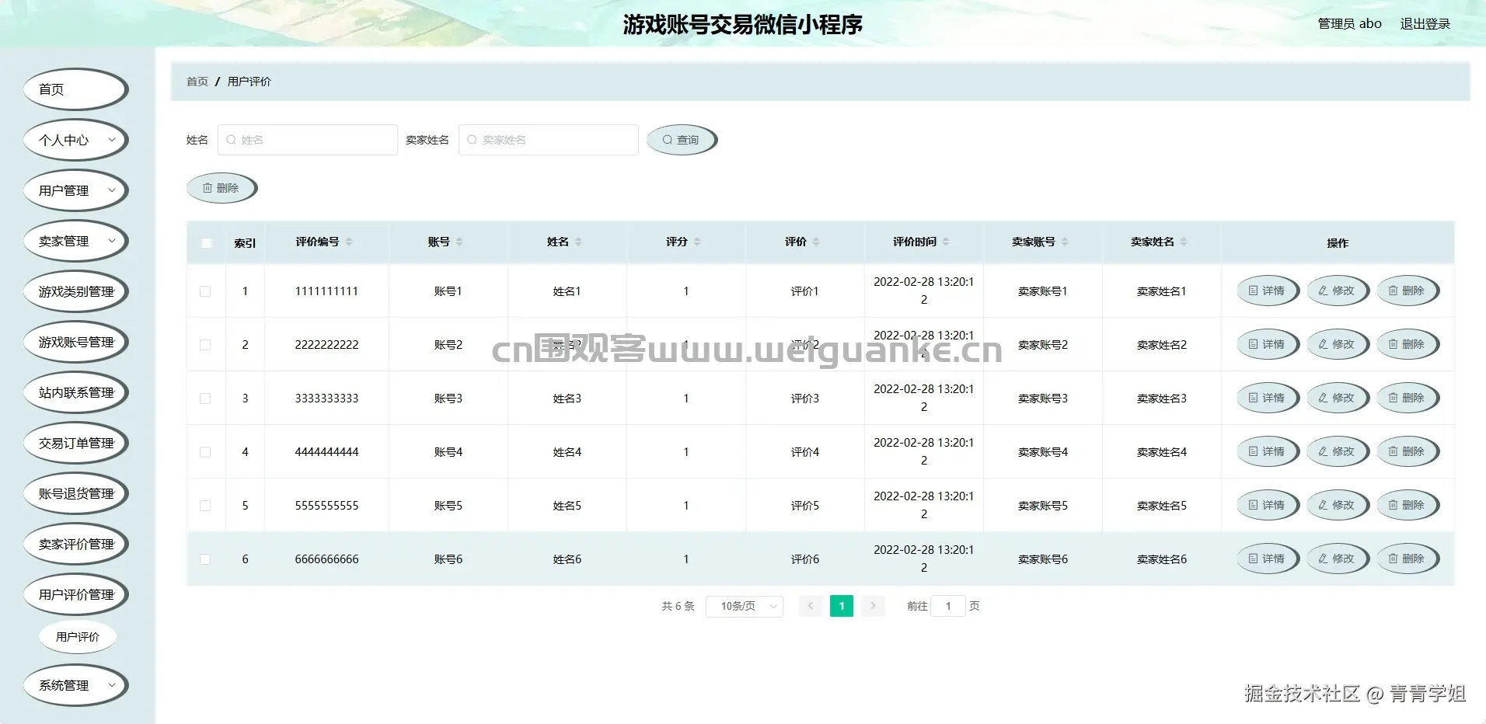This screenshot has width=1486, height=724.
Task: Tick the checkbox for row 账号6
Action: (205, 559)
